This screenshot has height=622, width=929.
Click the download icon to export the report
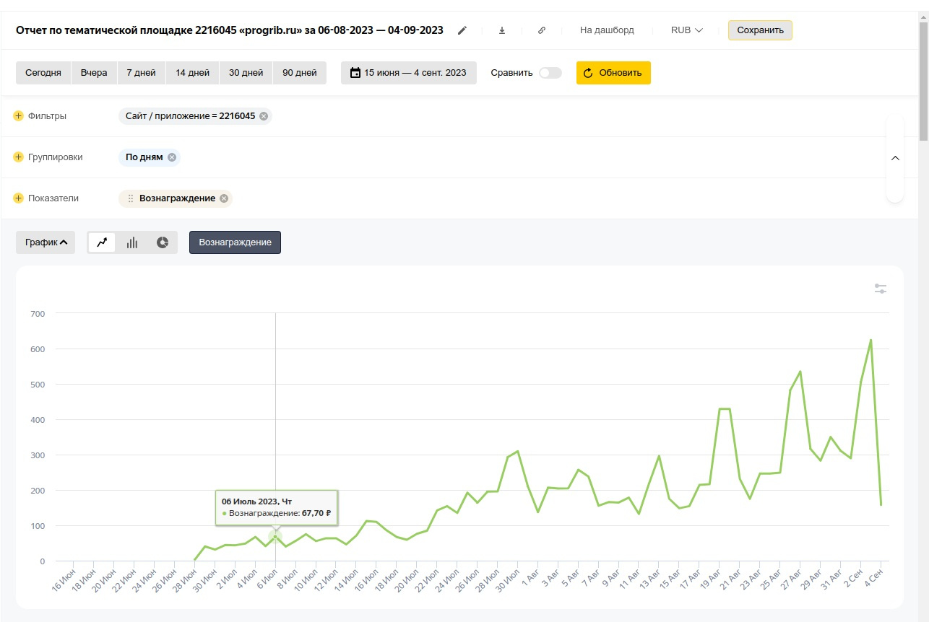click(501, 30)
